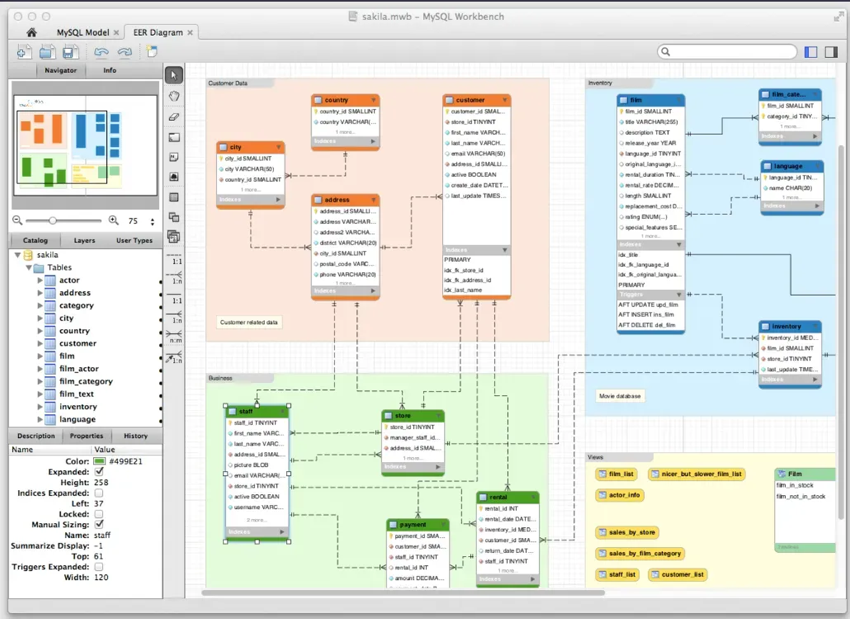The height and width of the screenshot is (619, 850).
Task: Create a new model document
Action: point(23,52)
